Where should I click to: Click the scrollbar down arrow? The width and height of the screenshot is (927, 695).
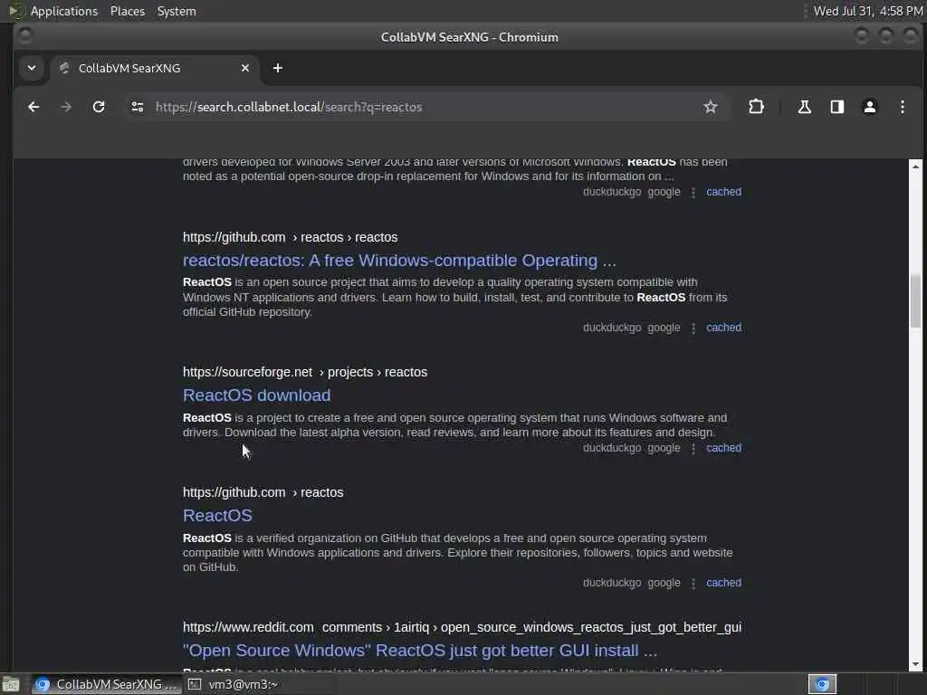coord(915,664)
